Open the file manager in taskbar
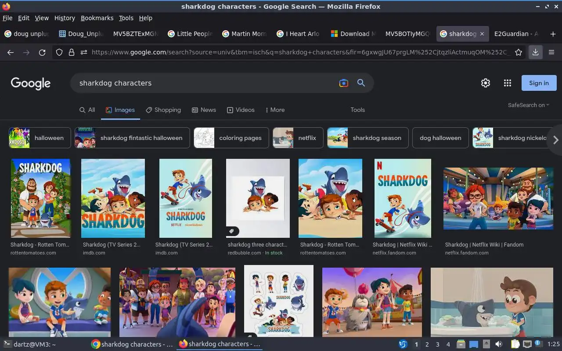This screenshot has height=351, width=562. click(461, 344)
